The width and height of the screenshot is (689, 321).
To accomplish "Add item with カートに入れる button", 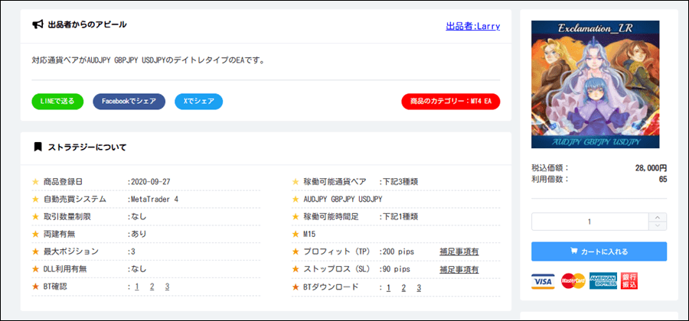I will pos(599,251).
